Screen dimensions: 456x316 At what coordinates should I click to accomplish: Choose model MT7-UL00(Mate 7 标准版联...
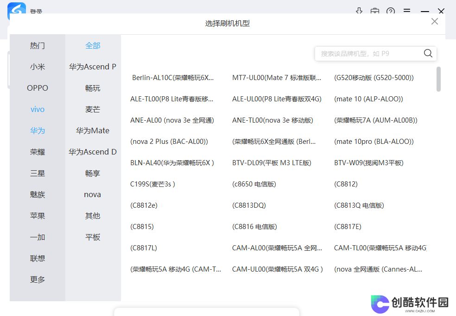click(x=277, y=78)
